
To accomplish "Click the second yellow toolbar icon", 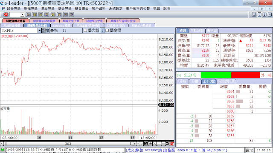I will pos(35,14).
